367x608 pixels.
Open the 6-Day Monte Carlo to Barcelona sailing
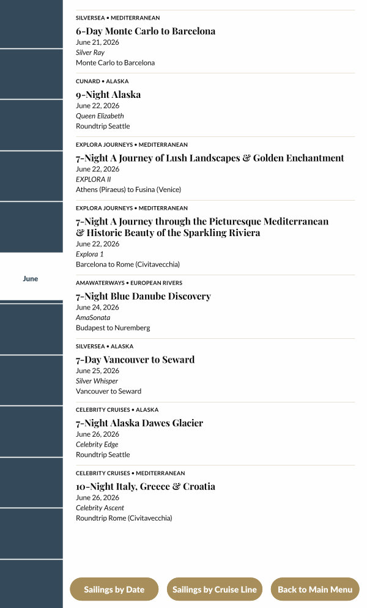[x=146, y=31]
